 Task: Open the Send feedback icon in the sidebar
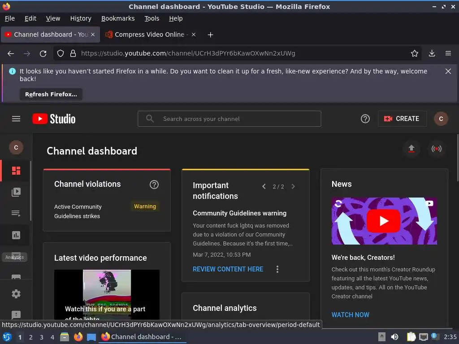coord(16,315)
